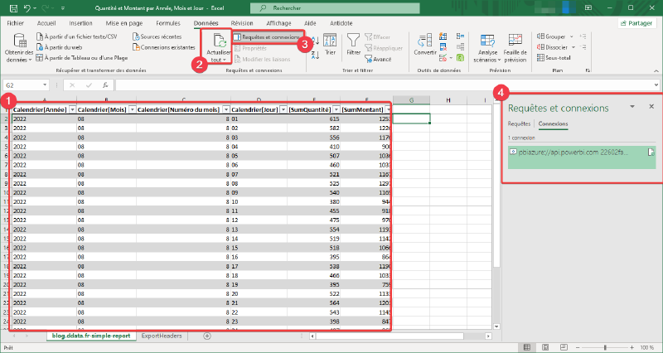Open the Fichier tab
Screen dimensions: 663x353
click(x=15, y=23)
